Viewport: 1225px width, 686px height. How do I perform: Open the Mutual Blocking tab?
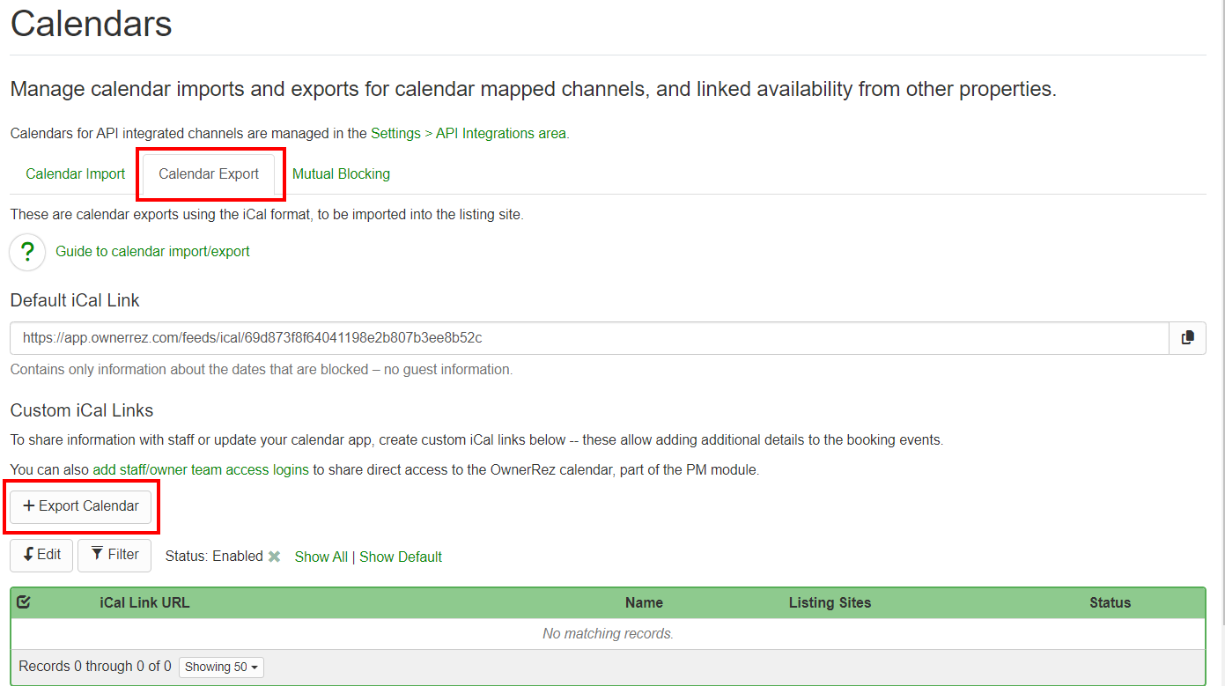click(x=341, y=174)
